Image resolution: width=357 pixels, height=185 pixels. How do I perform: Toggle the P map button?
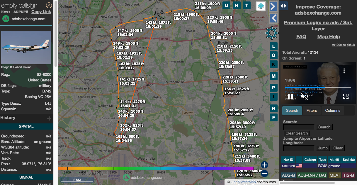coord(273,88)
